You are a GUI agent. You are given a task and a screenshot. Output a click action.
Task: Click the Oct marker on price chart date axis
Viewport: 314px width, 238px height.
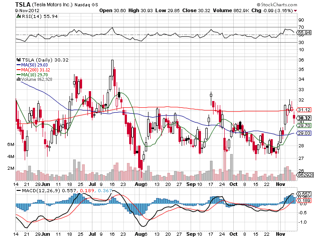234,184
